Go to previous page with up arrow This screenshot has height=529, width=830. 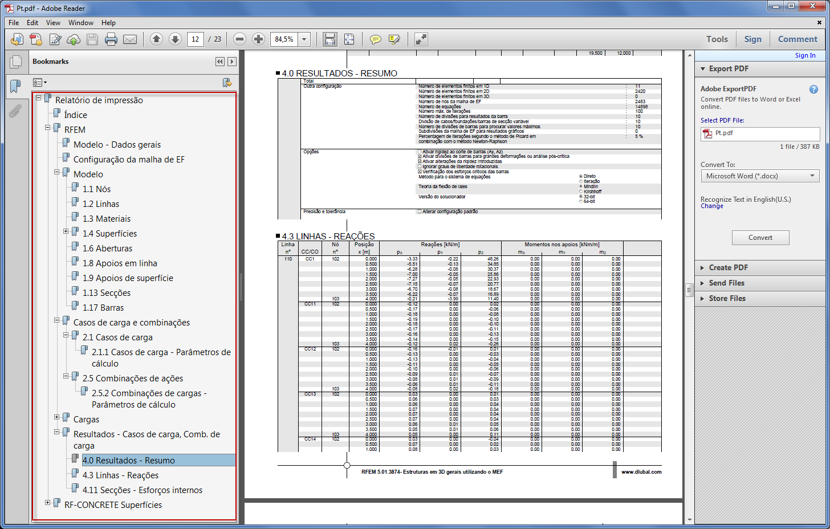157,39
